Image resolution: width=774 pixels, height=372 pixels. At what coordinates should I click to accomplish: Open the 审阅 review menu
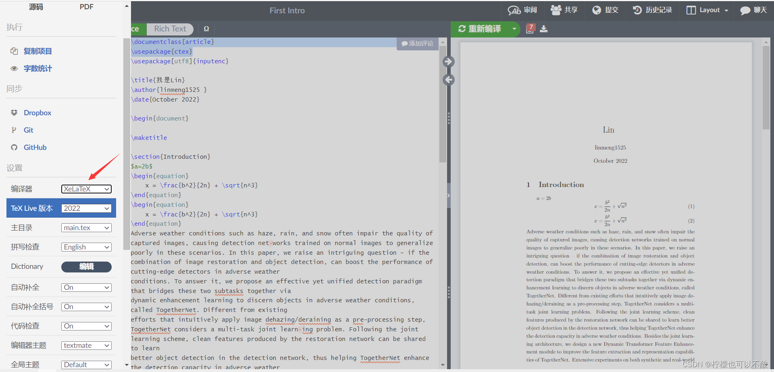522,10
